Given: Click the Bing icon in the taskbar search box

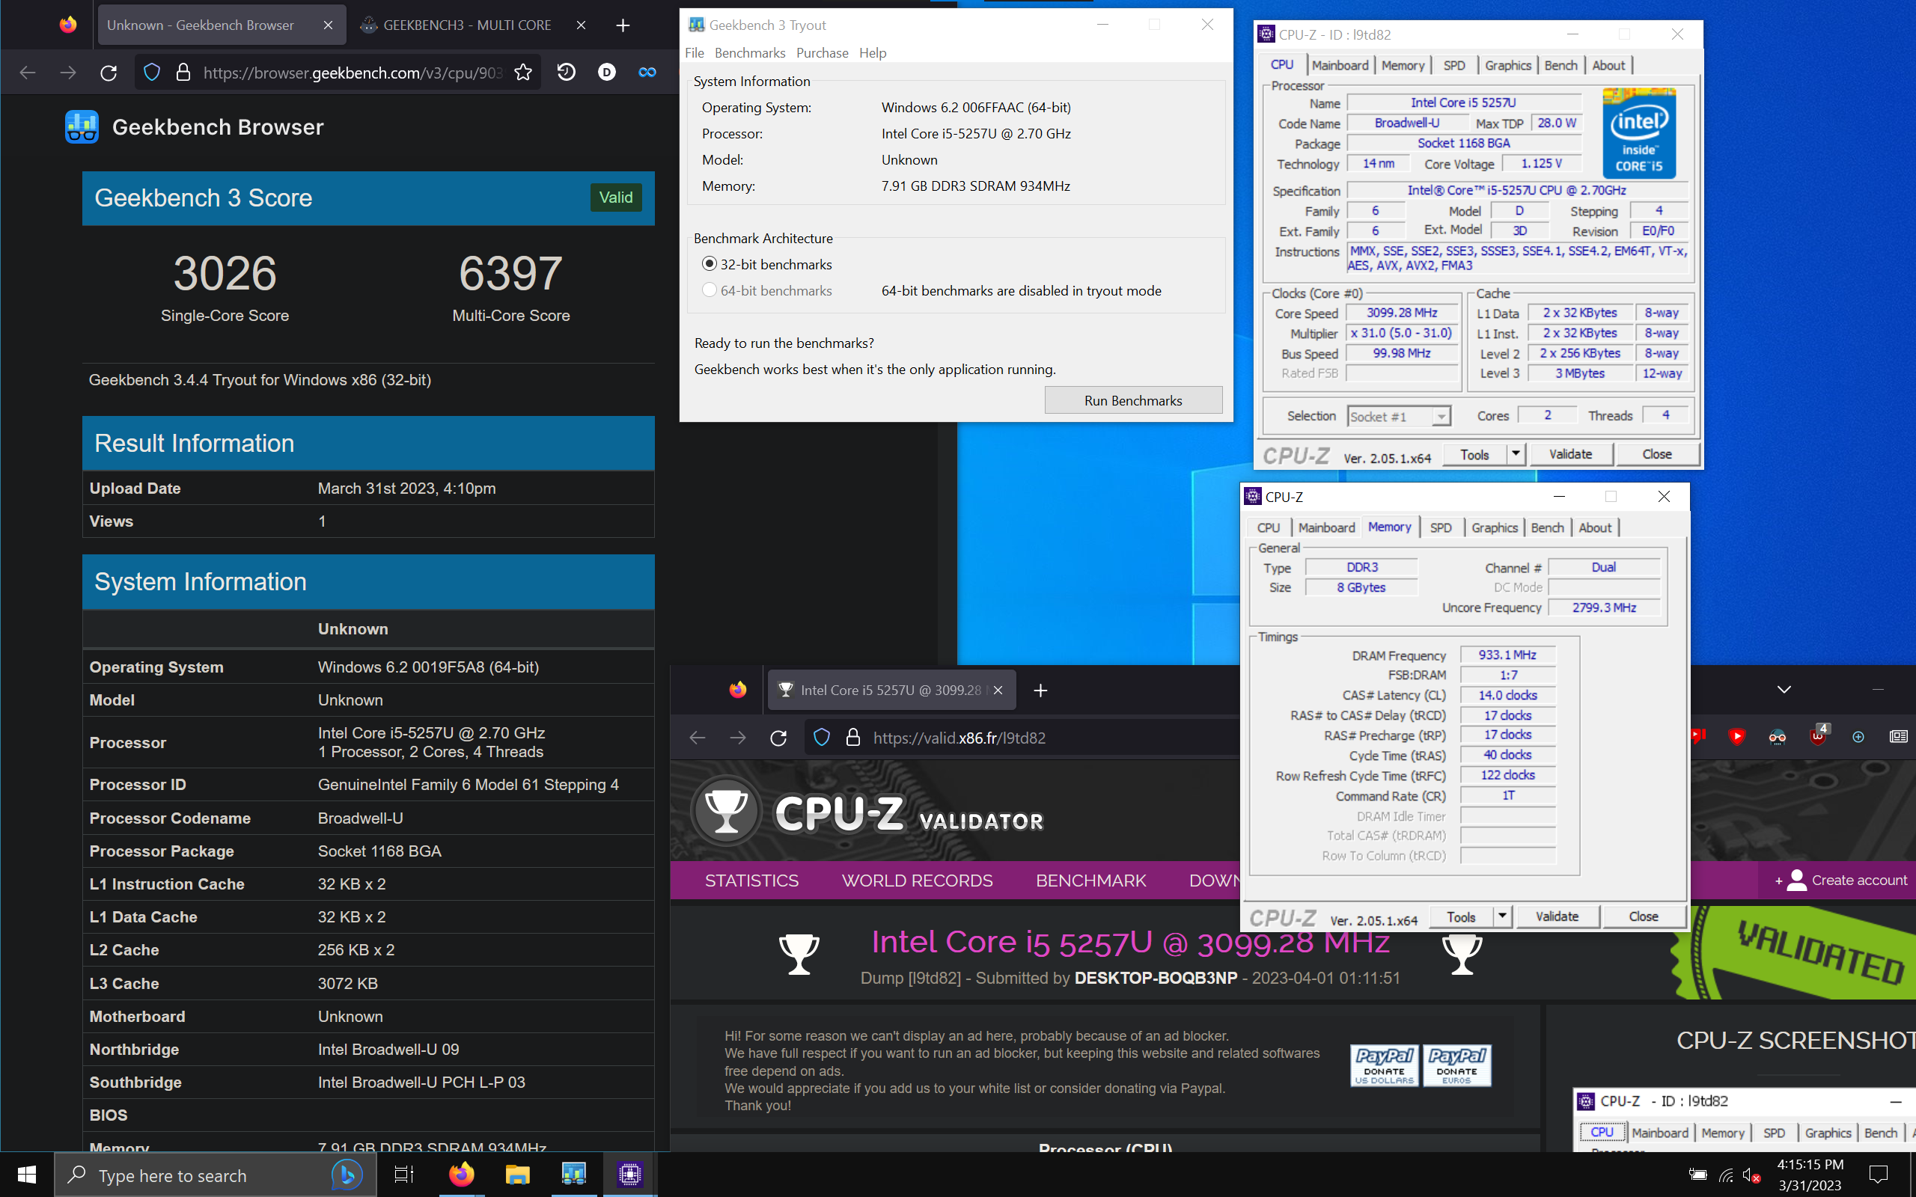Looking at the screenshot, I should click(x=347, y=1175).
